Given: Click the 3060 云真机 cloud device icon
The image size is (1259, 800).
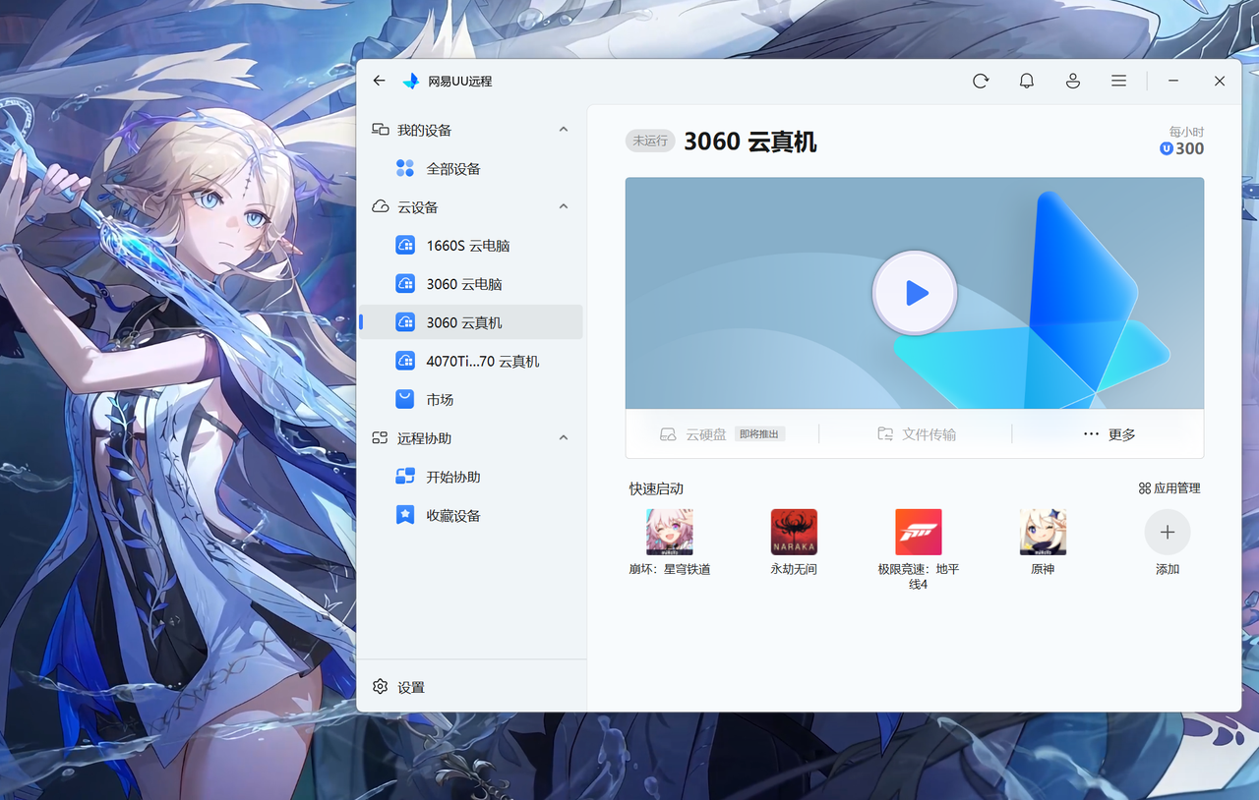Looking at the screenshot, I should pos(404,322).
